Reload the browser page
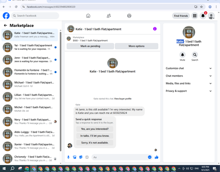This screenshot has height=172, width=220. click(16, 7)
